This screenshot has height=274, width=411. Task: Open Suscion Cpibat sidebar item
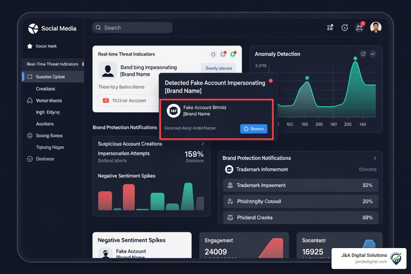click(x=53, y=77)
